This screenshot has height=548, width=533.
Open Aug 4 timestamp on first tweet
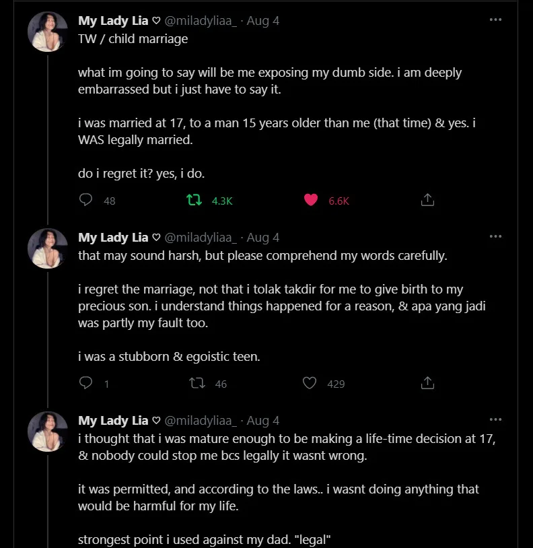click(263, 21)
